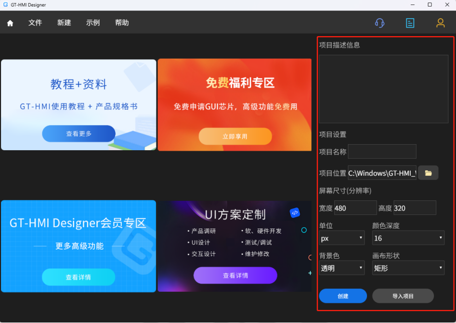Open the document notes icon
Screen dimensions: 456x323
tap(410, 23)
